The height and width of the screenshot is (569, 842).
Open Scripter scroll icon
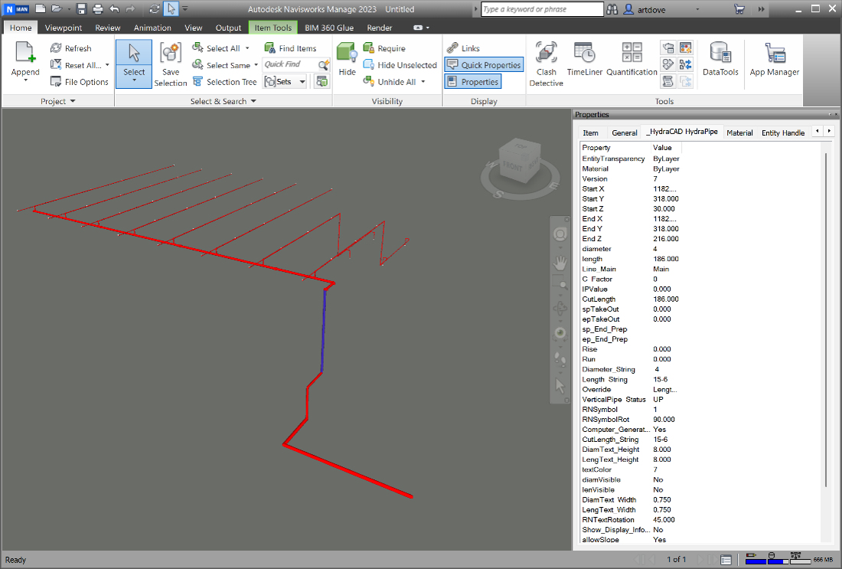[667, 81]
